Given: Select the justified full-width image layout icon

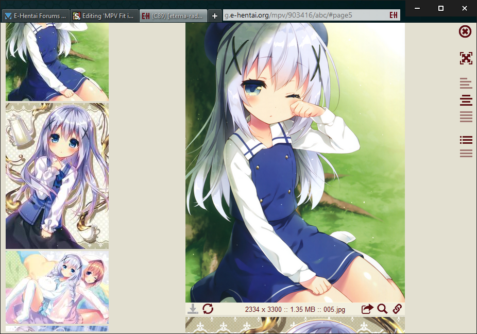Looking at the screenshot, I should pyautogui.click(x=466, y=117).
